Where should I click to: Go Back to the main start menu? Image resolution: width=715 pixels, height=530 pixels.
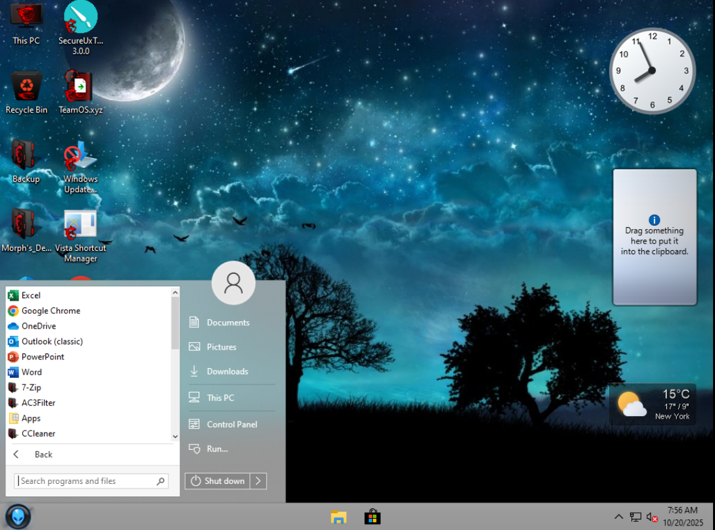pyautogui.click(x=93, y=455)
